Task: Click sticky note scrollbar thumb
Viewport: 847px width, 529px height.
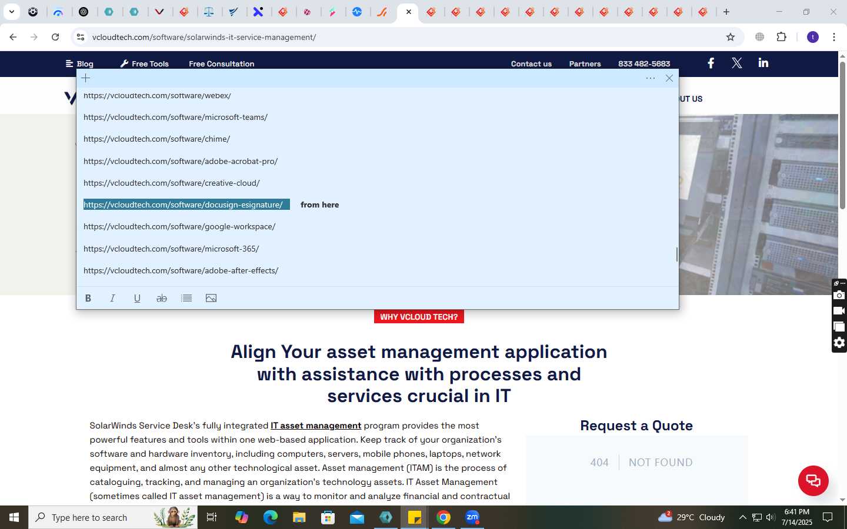Action: tap(677, 255)
